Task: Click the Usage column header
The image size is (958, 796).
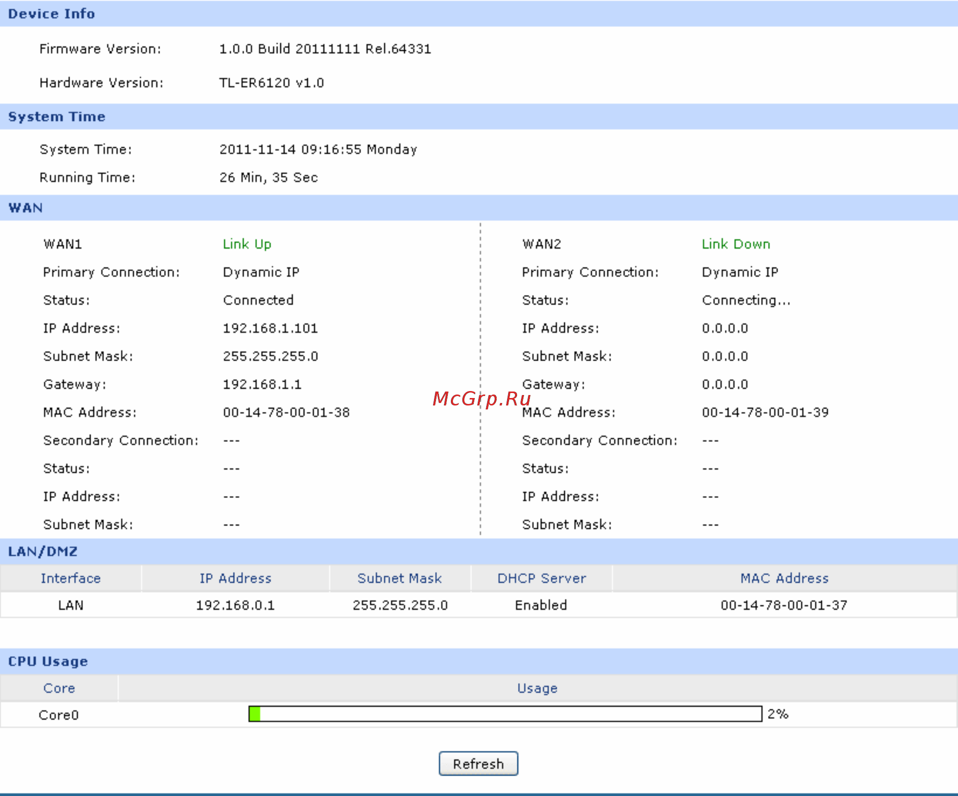Action: 537,688
